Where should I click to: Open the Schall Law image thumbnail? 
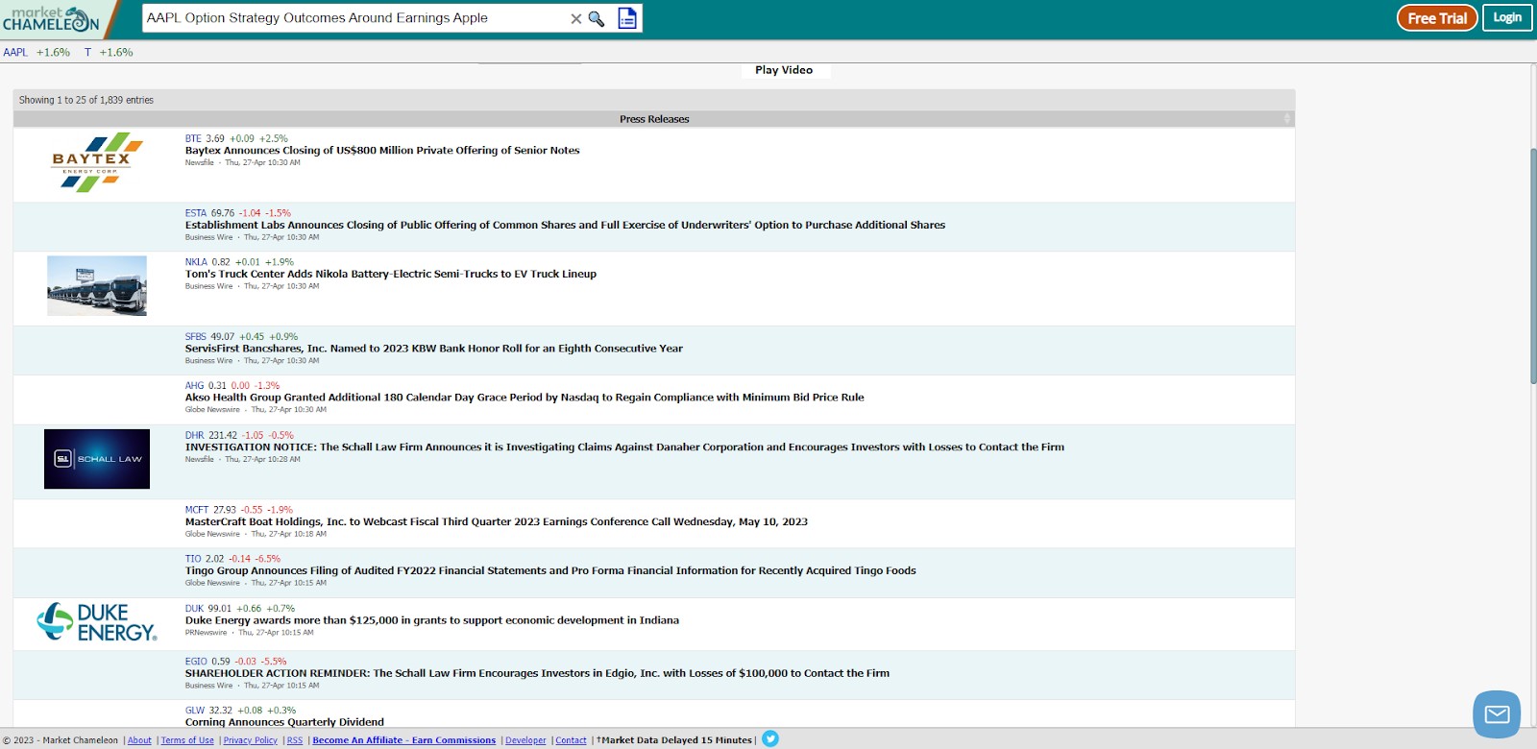click(97, 459)
